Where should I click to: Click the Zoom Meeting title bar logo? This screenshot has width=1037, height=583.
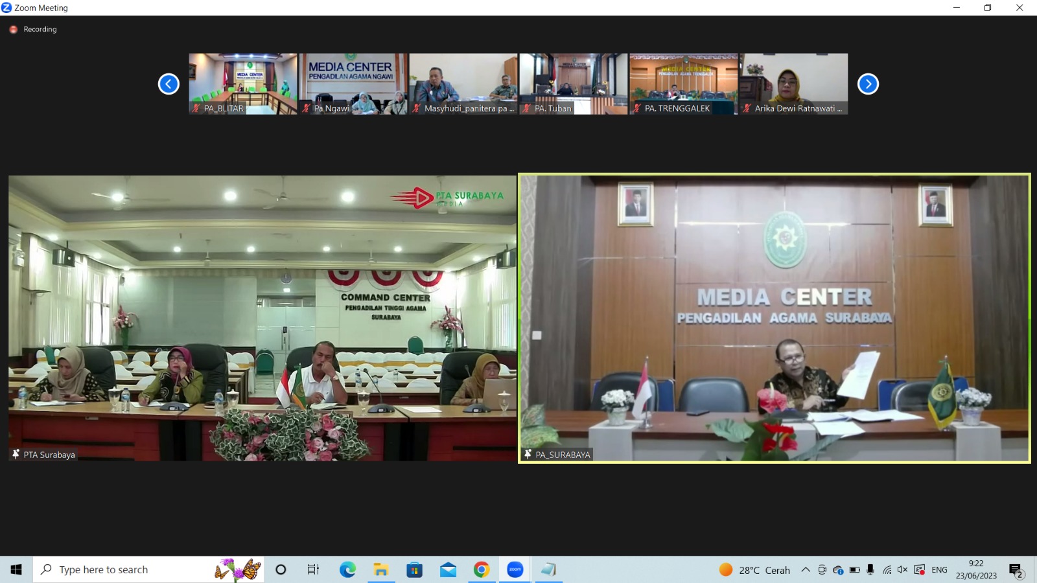[6, 8]
